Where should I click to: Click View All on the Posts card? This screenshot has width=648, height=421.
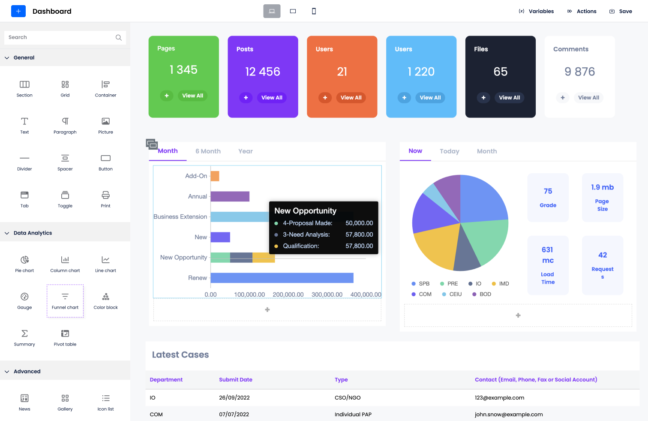click(272, 98)
